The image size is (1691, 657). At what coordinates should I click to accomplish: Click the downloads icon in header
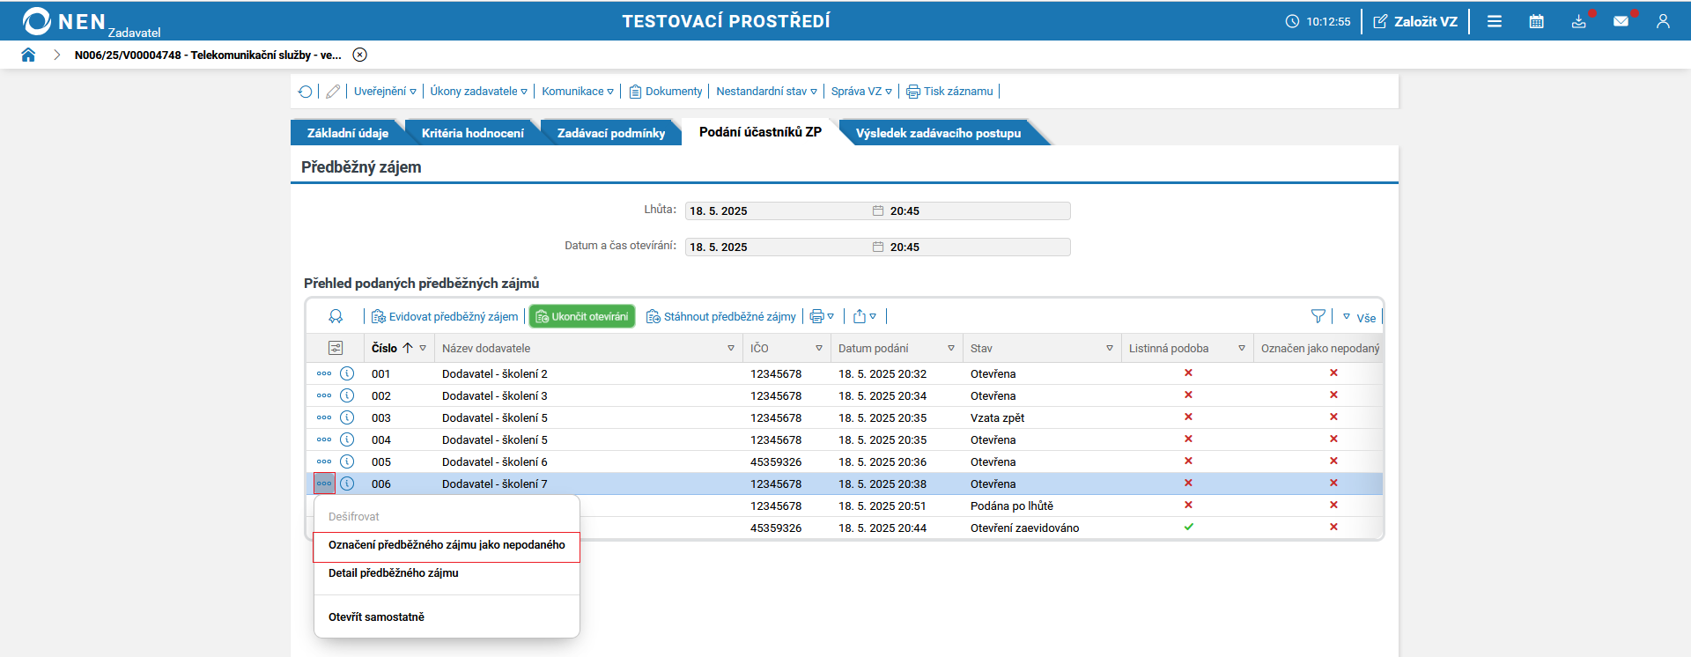(x=1578, y=21)
